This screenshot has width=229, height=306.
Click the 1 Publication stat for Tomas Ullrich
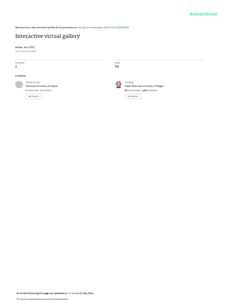[x=32, y=91]
